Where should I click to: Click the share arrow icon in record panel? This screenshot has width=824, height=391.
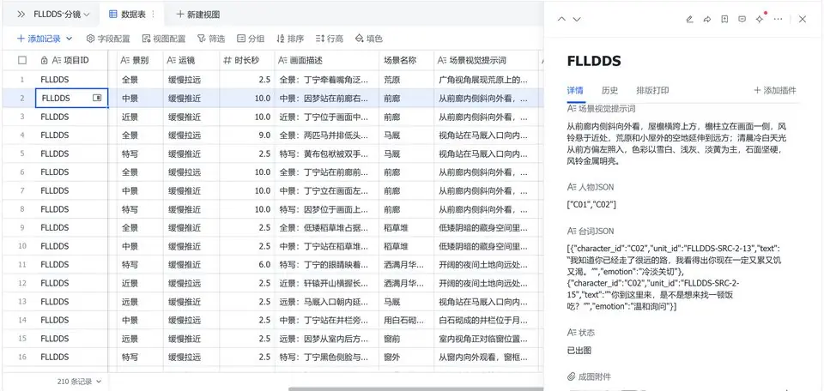706,19
